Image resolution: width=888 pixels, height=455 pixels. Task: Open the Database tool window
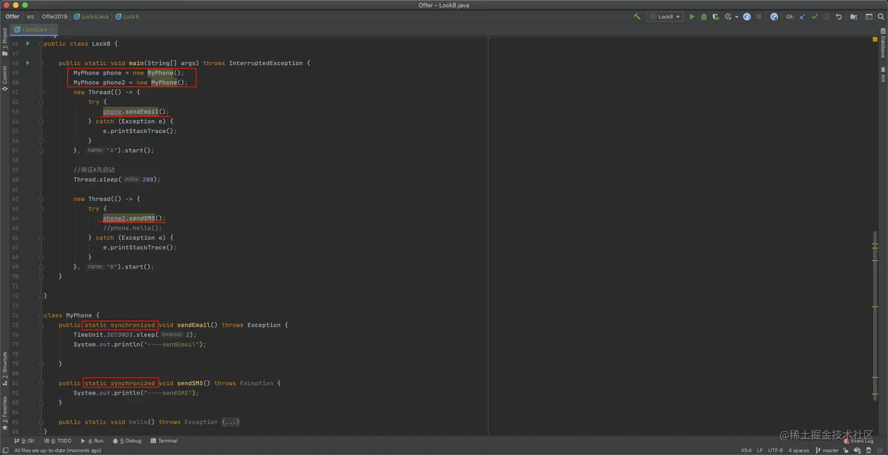click(x=883, y=43)
